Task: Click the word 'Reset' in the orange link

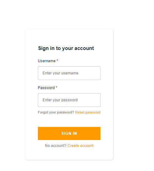Action: coord(80,112)
